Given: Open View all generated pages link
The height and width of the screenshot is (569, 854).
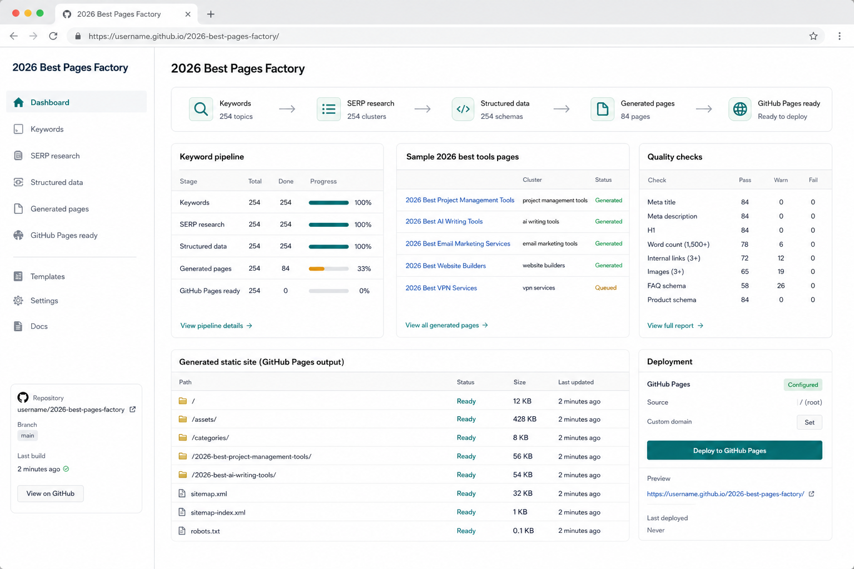Looking at the screenshot, I should pos(446,325).
